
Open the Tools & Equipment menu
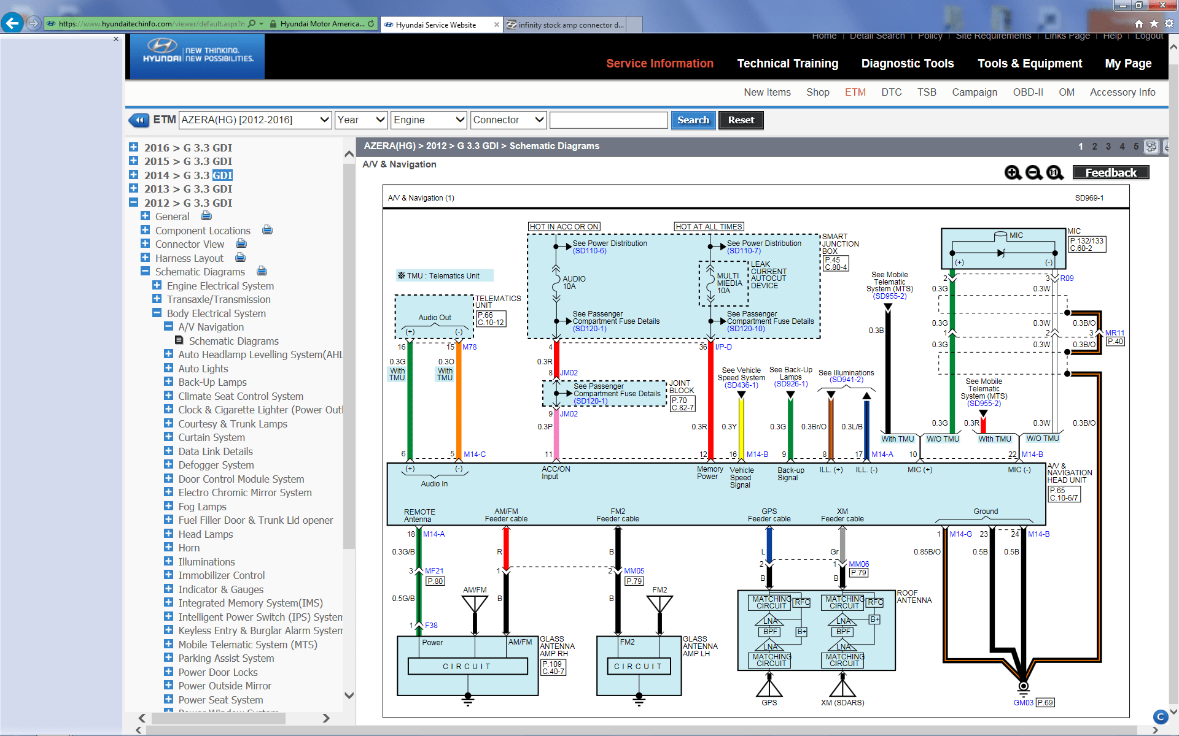[x=1030, y=63]
